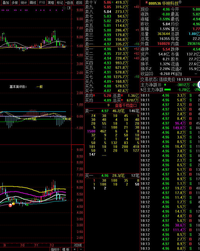Zoom out chart with the minus button
The height and width of the screenshot is (251, 200).
coord(81,249)
